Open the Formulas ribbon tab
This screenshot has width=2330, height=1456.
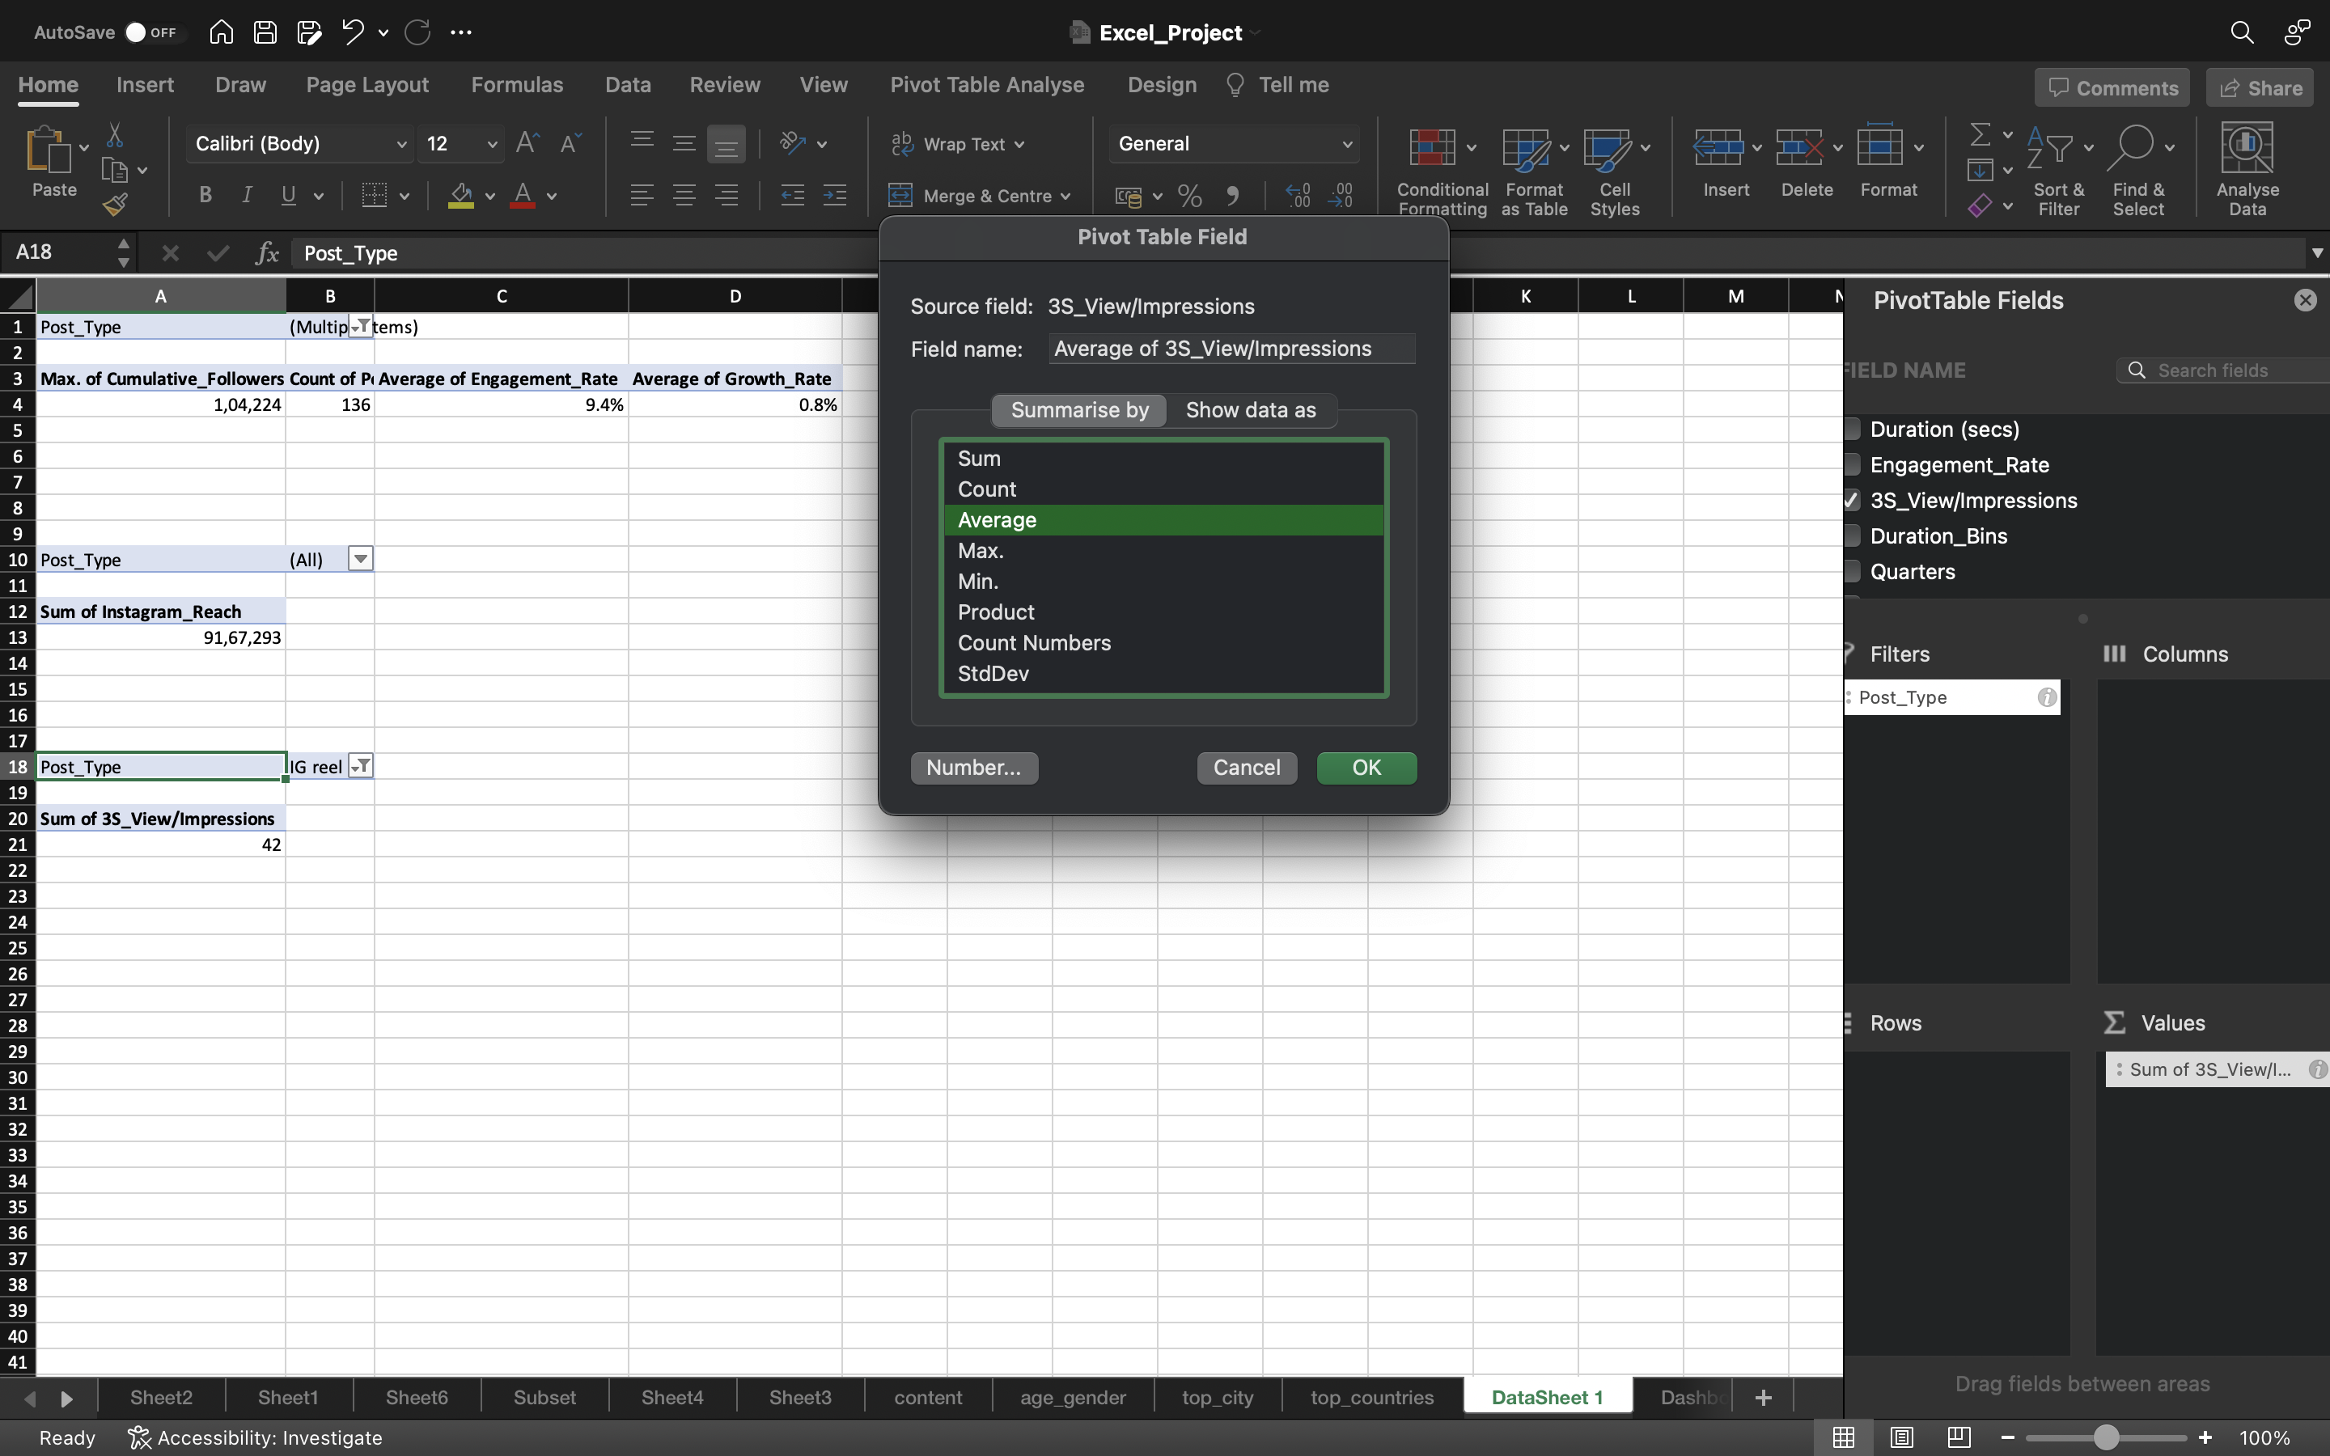click(x=517, y=85)
